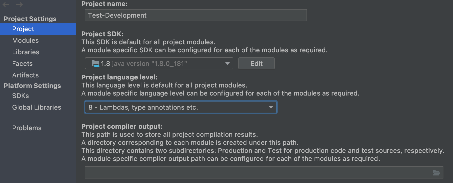Click the Platform Settings section heading

click(x=32, y=86)
